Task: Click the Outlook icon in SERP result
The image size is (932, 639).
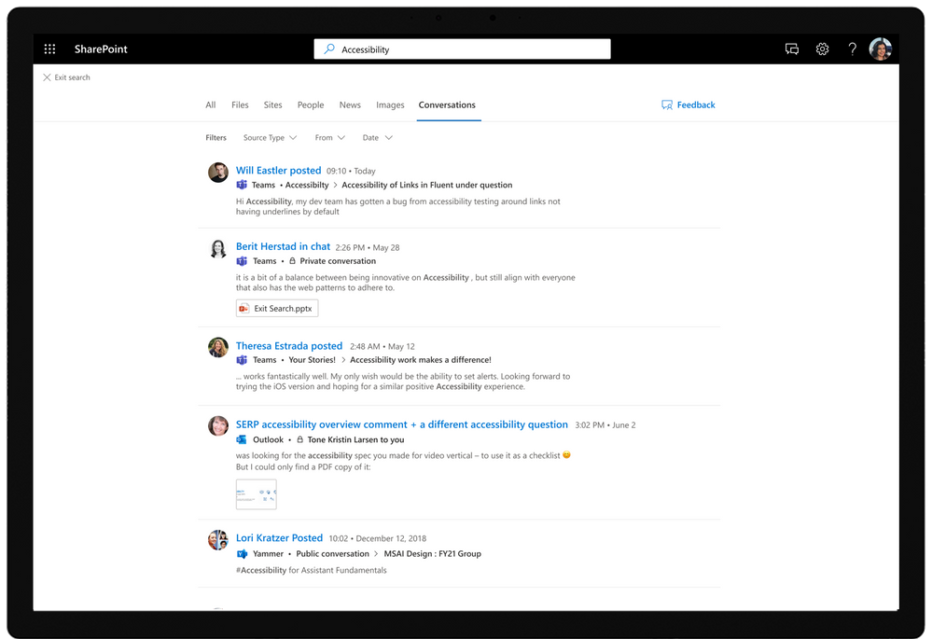Action: [242, 440]
